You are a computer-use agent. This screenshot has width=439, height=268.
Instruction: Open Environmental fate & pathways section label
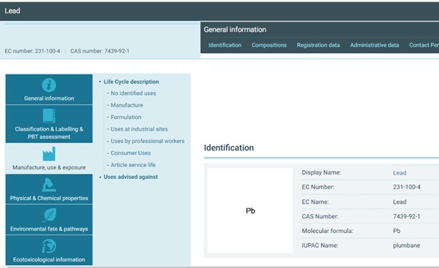tap(49, 229)
